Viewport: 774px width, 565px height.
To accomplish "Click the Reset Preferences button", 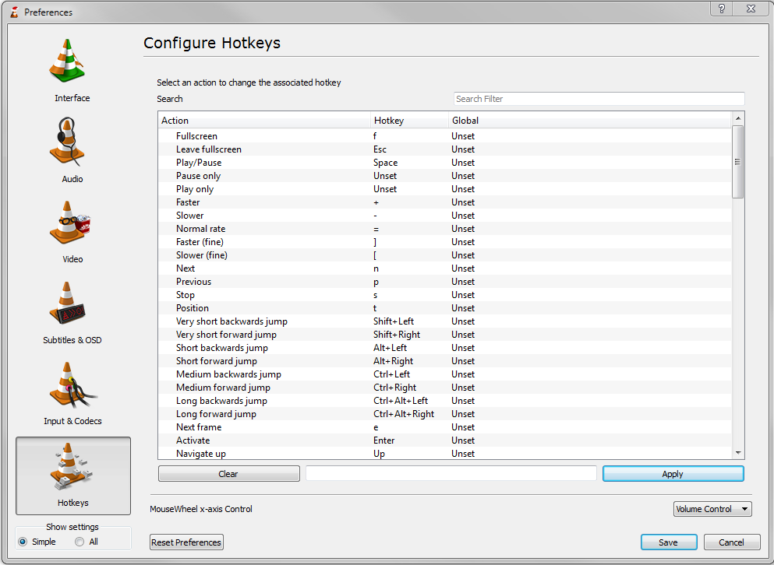I will click(186, 542).
